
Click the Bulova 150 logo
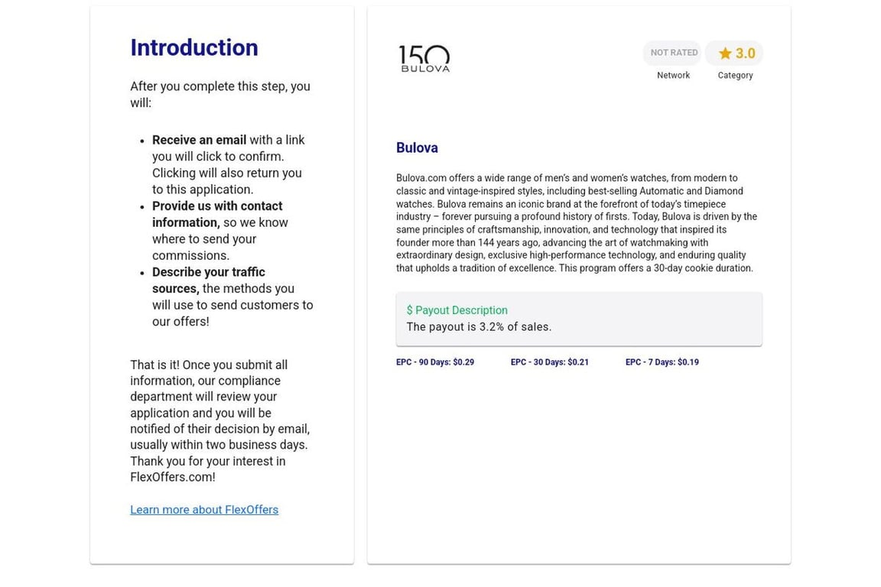pos(424,58)
